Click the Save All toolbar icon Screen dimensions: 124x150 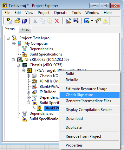(24, 21)
